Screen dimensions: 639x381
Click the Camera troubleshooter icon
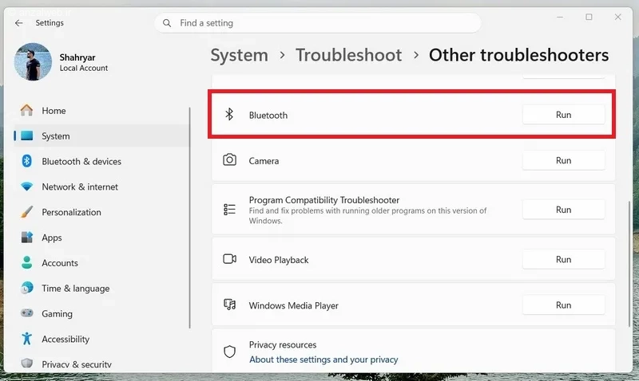click(x=229, y=159)
